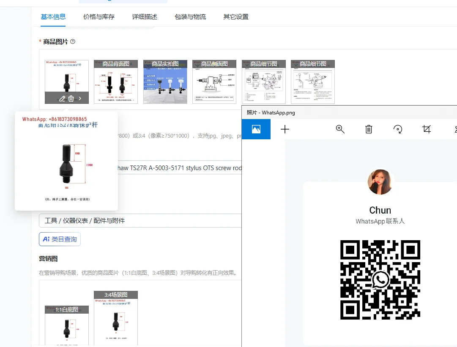
Task: Click the product title input field
Action: coord(178,168)
